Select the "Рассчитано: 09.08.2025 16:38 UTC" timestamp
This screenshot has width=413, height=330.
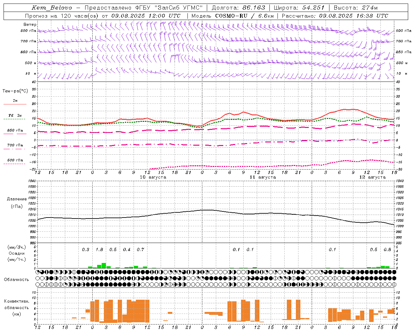pyautogui.click(x=335, y=16)
